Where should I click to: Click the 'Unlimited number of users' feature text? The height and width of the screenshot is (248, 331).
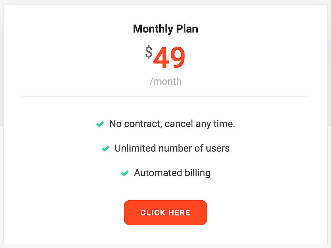pyautogui.click(x=172, y=148)
